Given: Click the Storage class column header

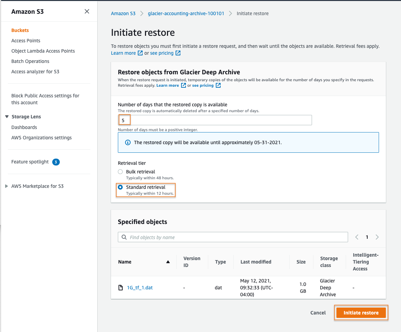Looking at the screenshot, I should pyautogui.click(x=329, y=262).
